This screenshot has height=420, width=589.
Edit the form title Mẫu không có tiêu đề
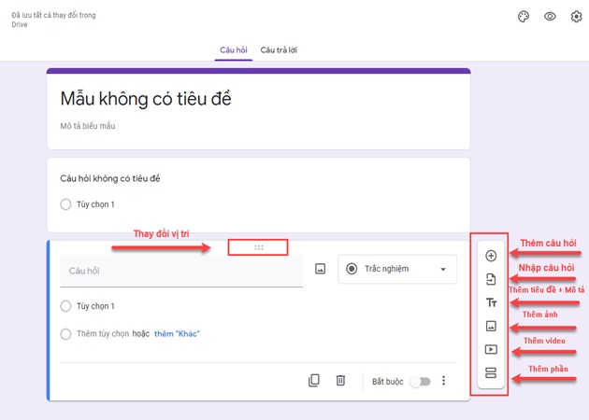tap(146, 99)
